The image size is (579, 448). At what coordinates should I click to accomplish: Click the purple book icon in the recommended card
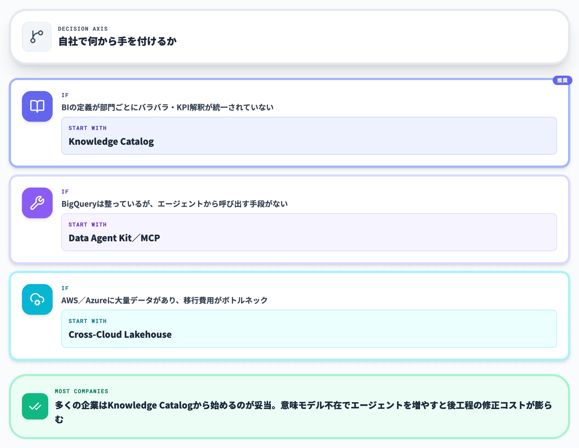pos(37,107)
